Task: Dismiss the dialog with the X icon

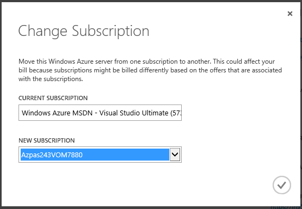Action: coord(290,14)
